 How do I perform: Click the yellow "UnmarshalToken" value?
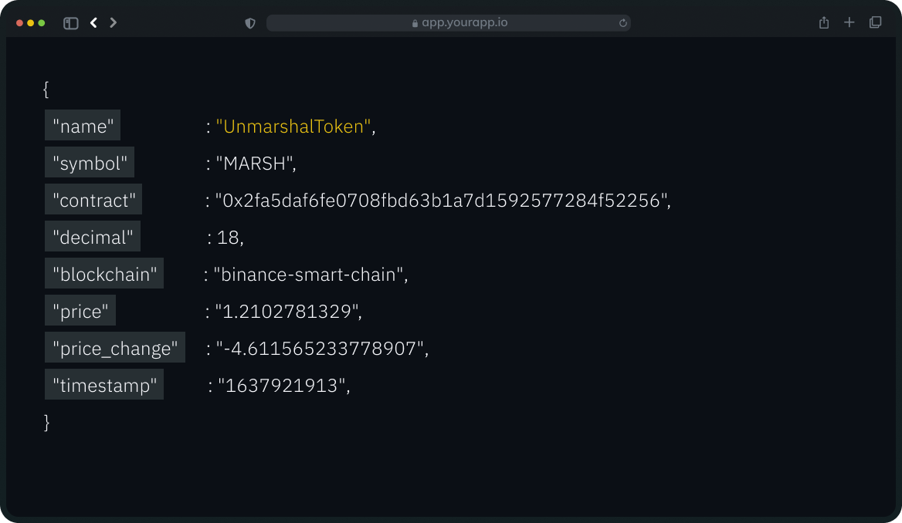click(x=293, y=127)
